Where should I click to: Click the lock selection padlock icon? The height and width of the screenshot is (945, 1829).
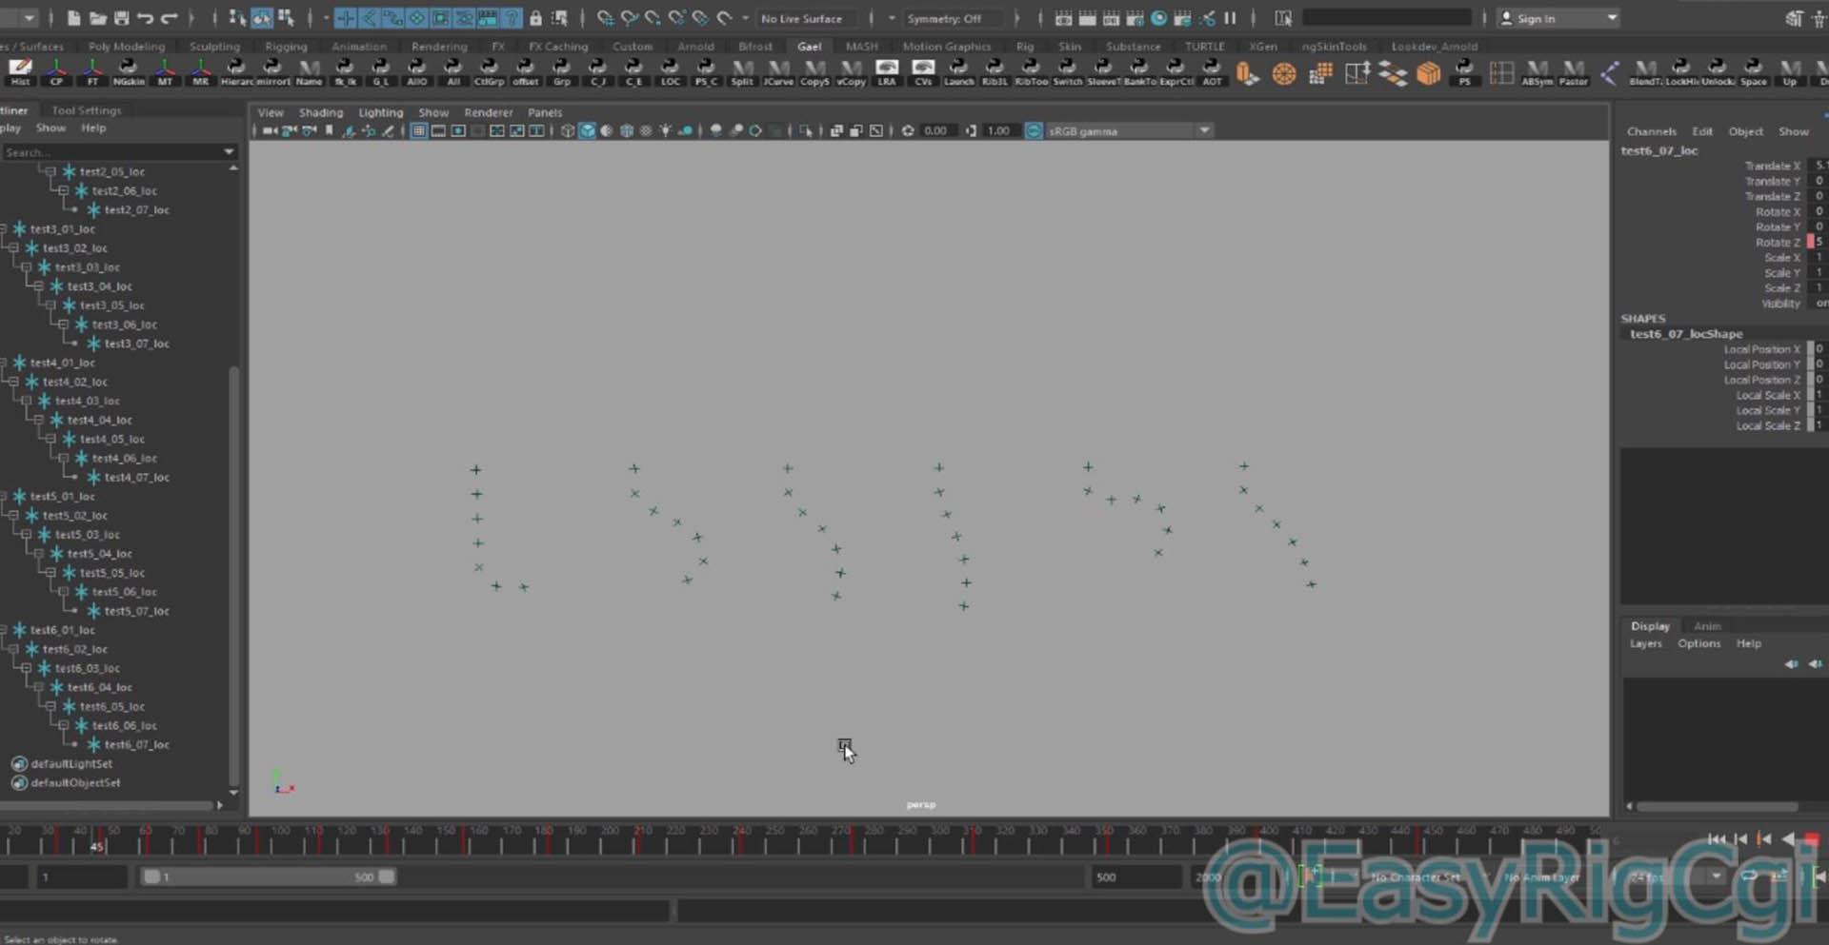click(x=535, y=18)
